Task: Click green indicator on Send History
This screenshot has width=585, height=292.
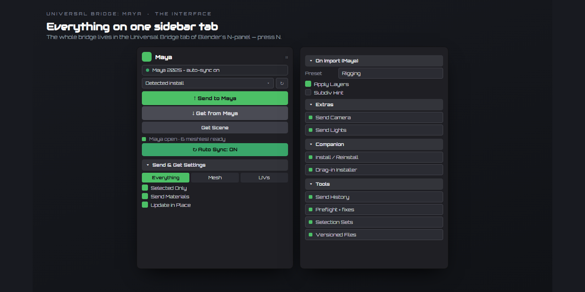Action: click(311, 197)
